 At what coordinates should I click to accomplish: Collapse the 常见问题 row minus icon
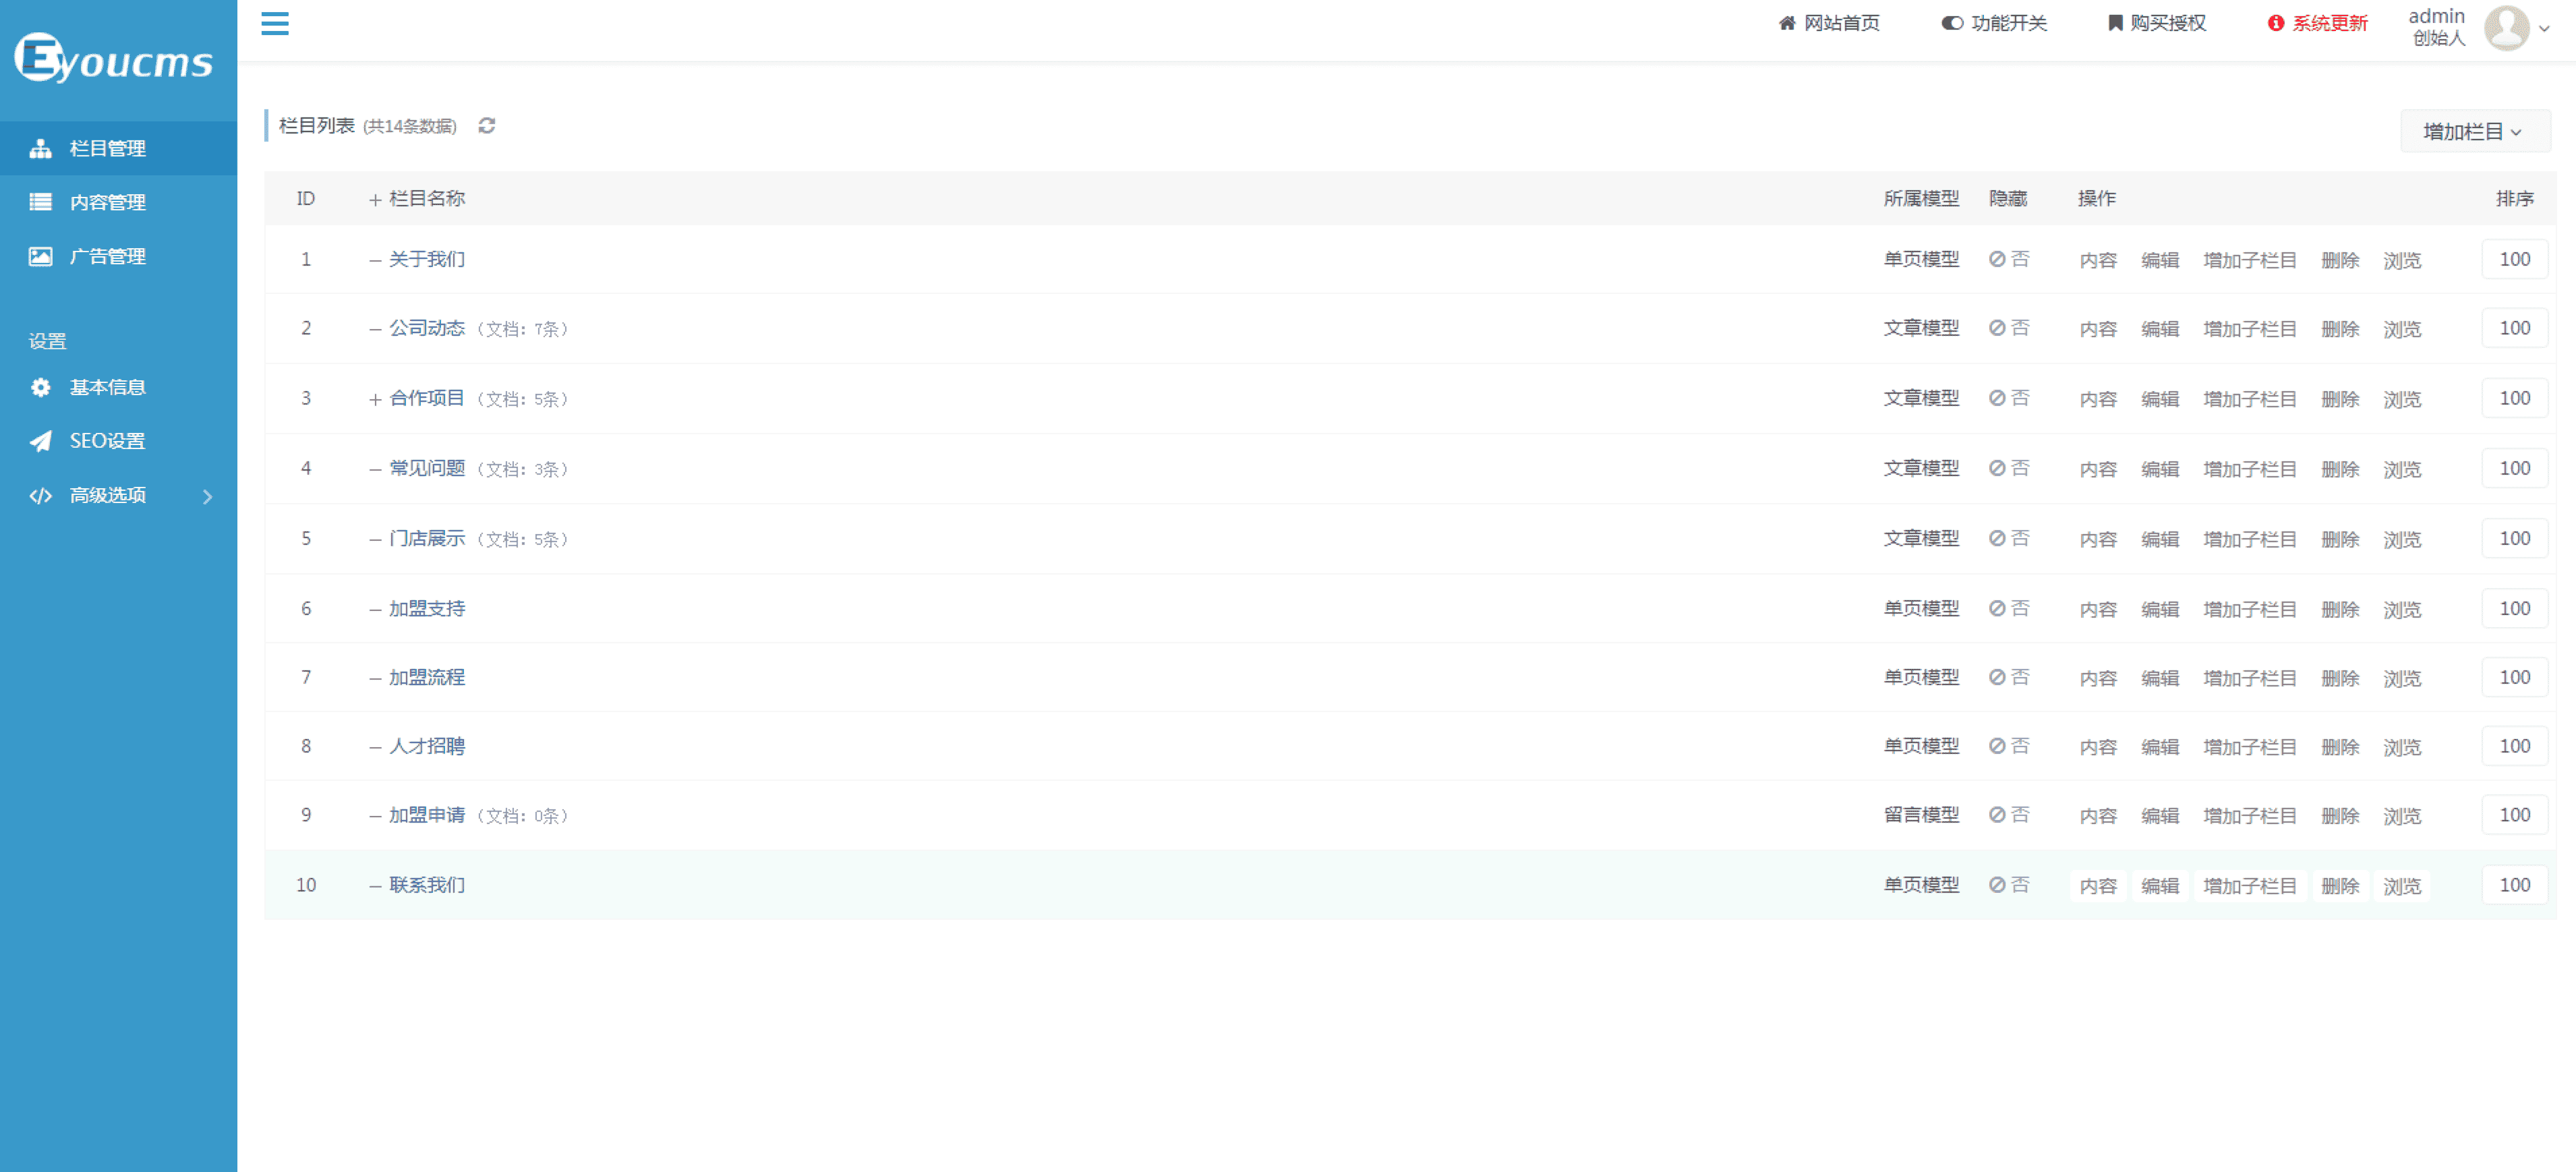[x=375, y=469]
